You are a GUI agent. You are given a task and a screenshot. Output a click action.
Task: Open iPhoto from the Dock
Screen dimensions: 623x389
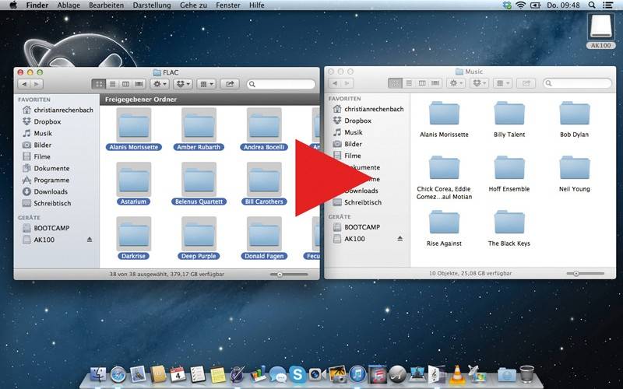click(337, 374)
